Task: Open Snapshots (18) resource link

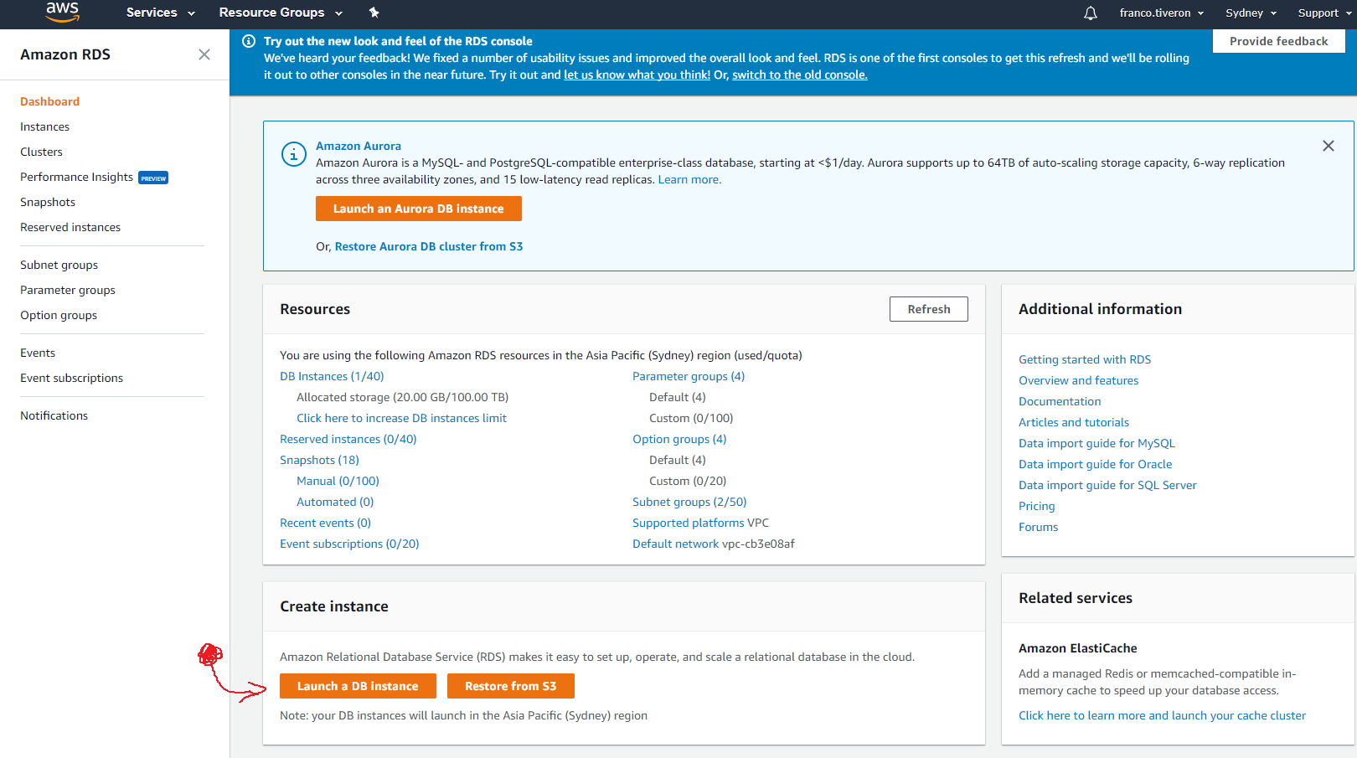Action: [319, 460]
